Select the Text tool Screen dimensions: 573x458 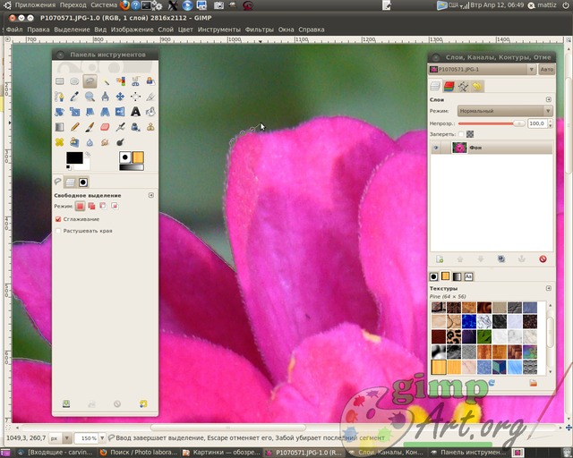[135, 112]
